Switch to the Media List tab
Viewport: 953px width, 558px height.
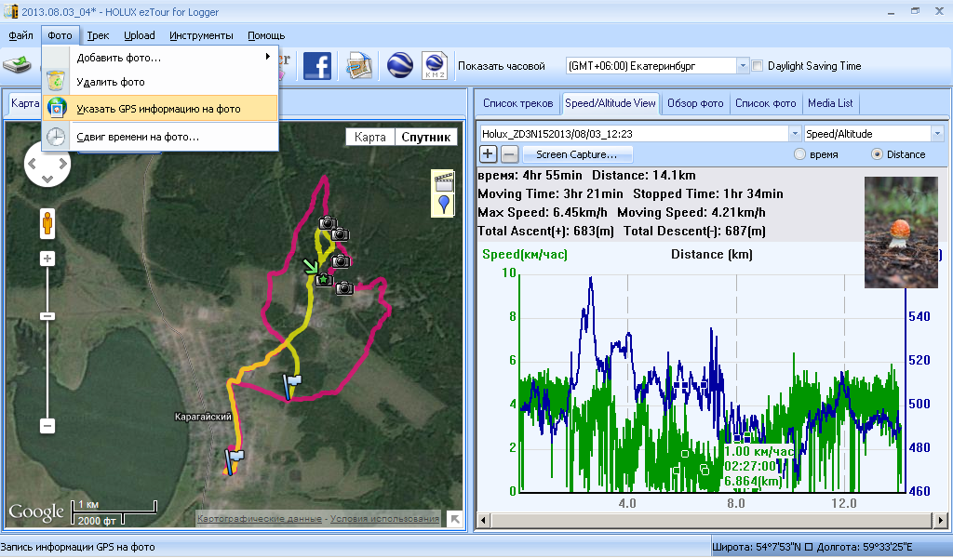pos(830,103)
